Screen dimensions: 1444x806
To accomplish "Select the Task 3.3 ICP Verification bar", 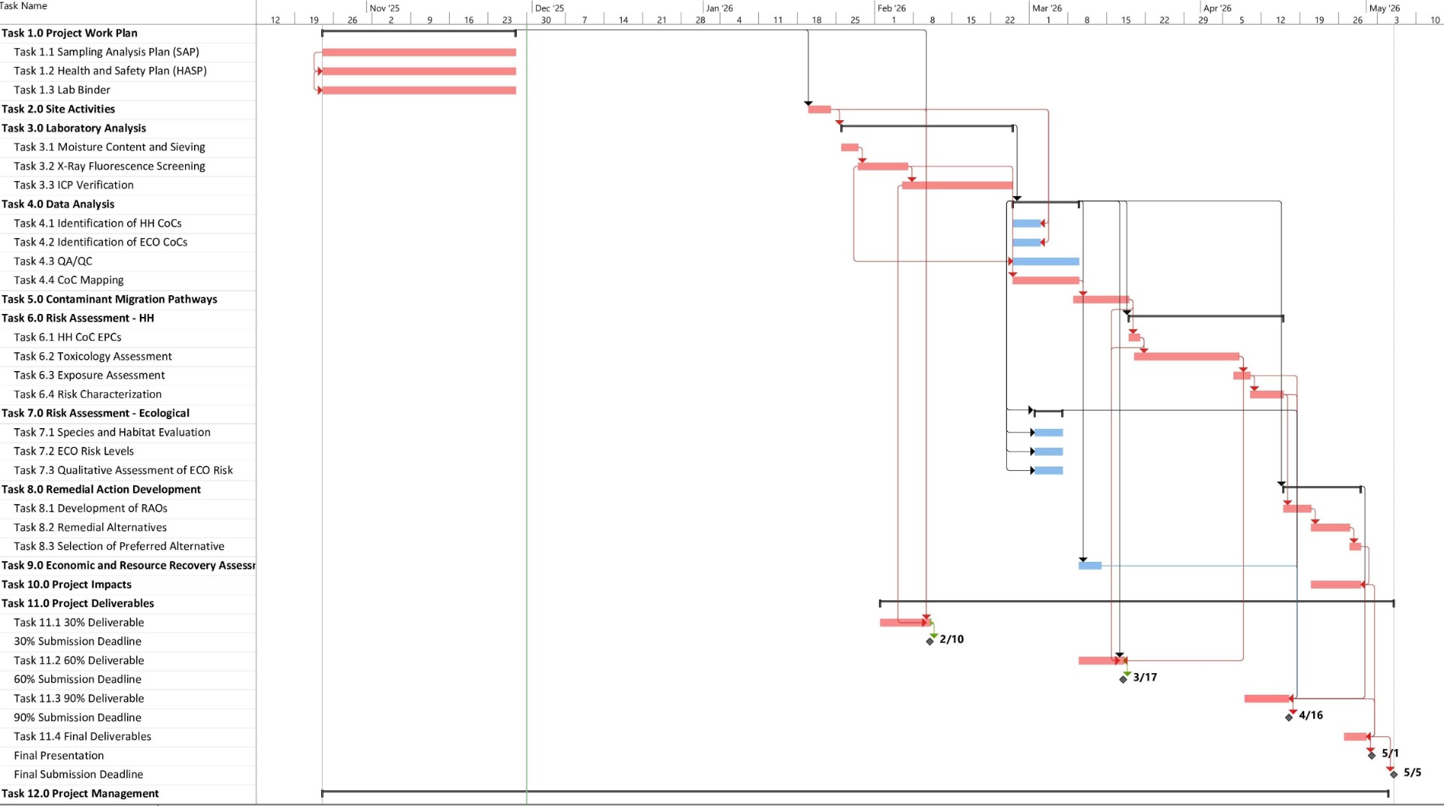I will pyautogui.click(x=957, y=186).
